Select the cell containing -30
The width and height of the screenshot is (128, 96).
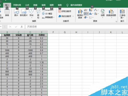(30, 38)
